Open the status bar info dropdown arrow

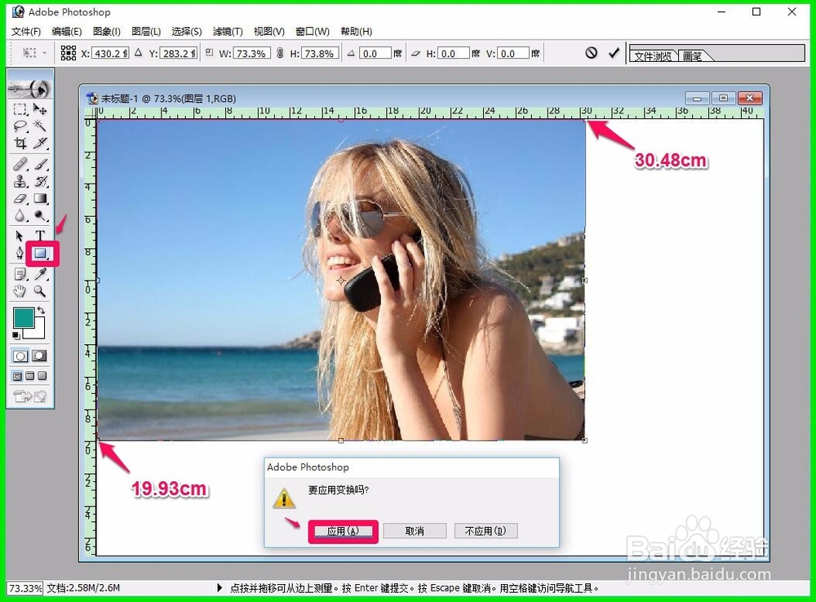click(x=219, y=587)
